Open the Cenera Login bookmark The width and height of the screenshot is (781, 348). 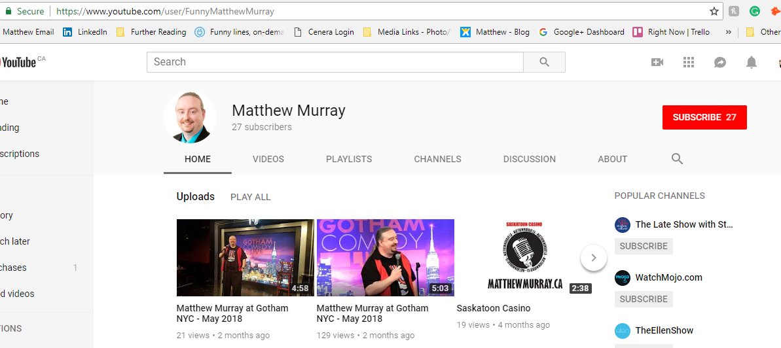pyautogui.click(x=324, y=32)
